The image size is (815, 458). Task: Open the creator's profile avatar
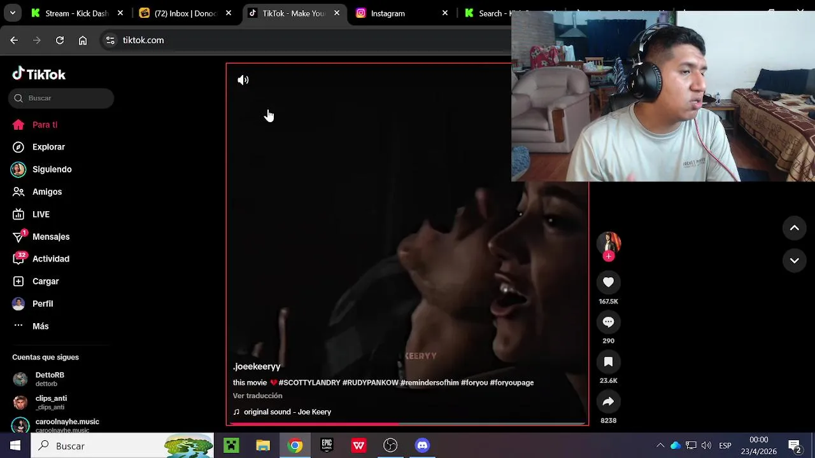pyautogui.click(x=608, y=243)
